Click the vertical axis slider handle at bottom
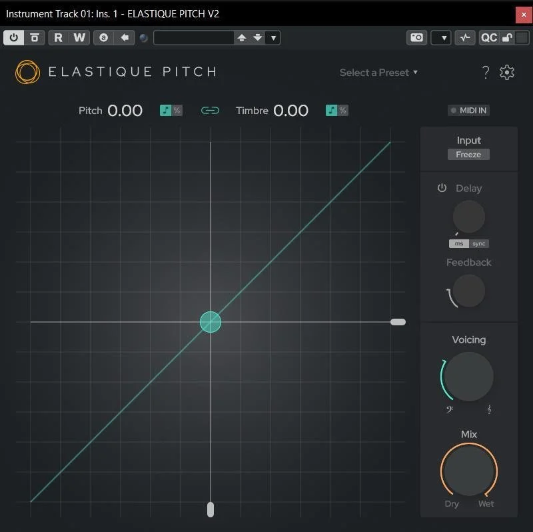 pyautogui.click(x=211, y=509)
